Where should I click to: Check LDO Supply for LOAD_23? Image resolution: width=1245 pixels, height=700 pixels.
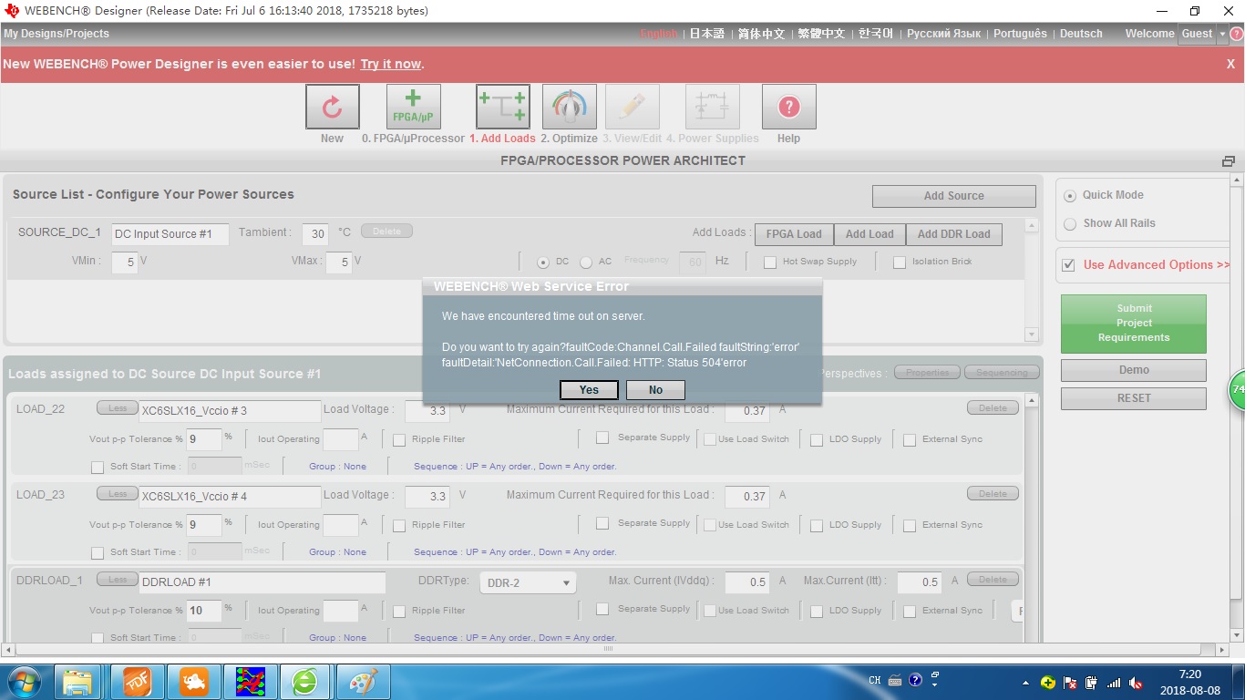pos(817,526)
